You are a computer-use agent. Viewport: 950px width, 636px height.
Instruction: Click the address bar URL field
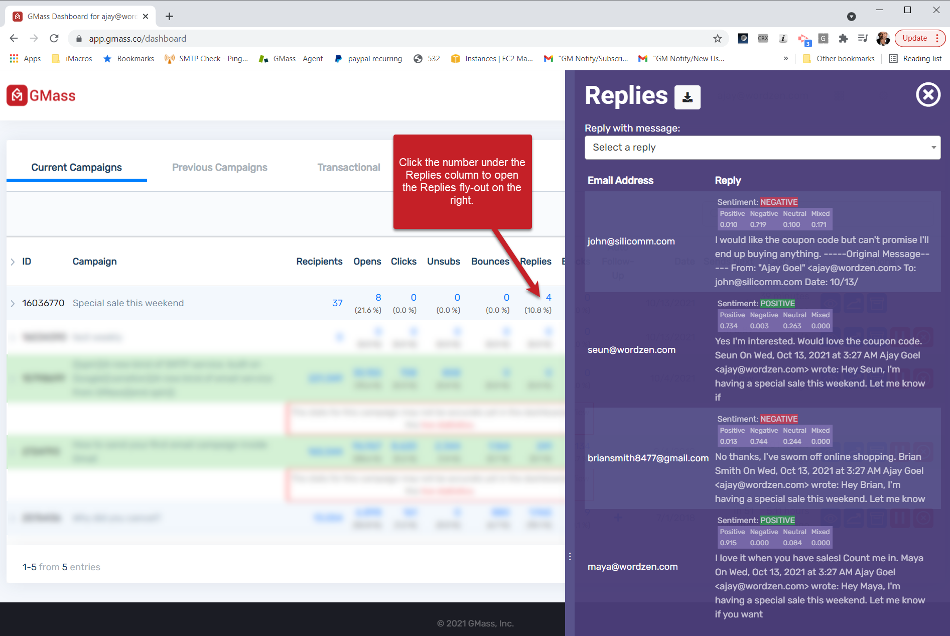pos(391,39)
